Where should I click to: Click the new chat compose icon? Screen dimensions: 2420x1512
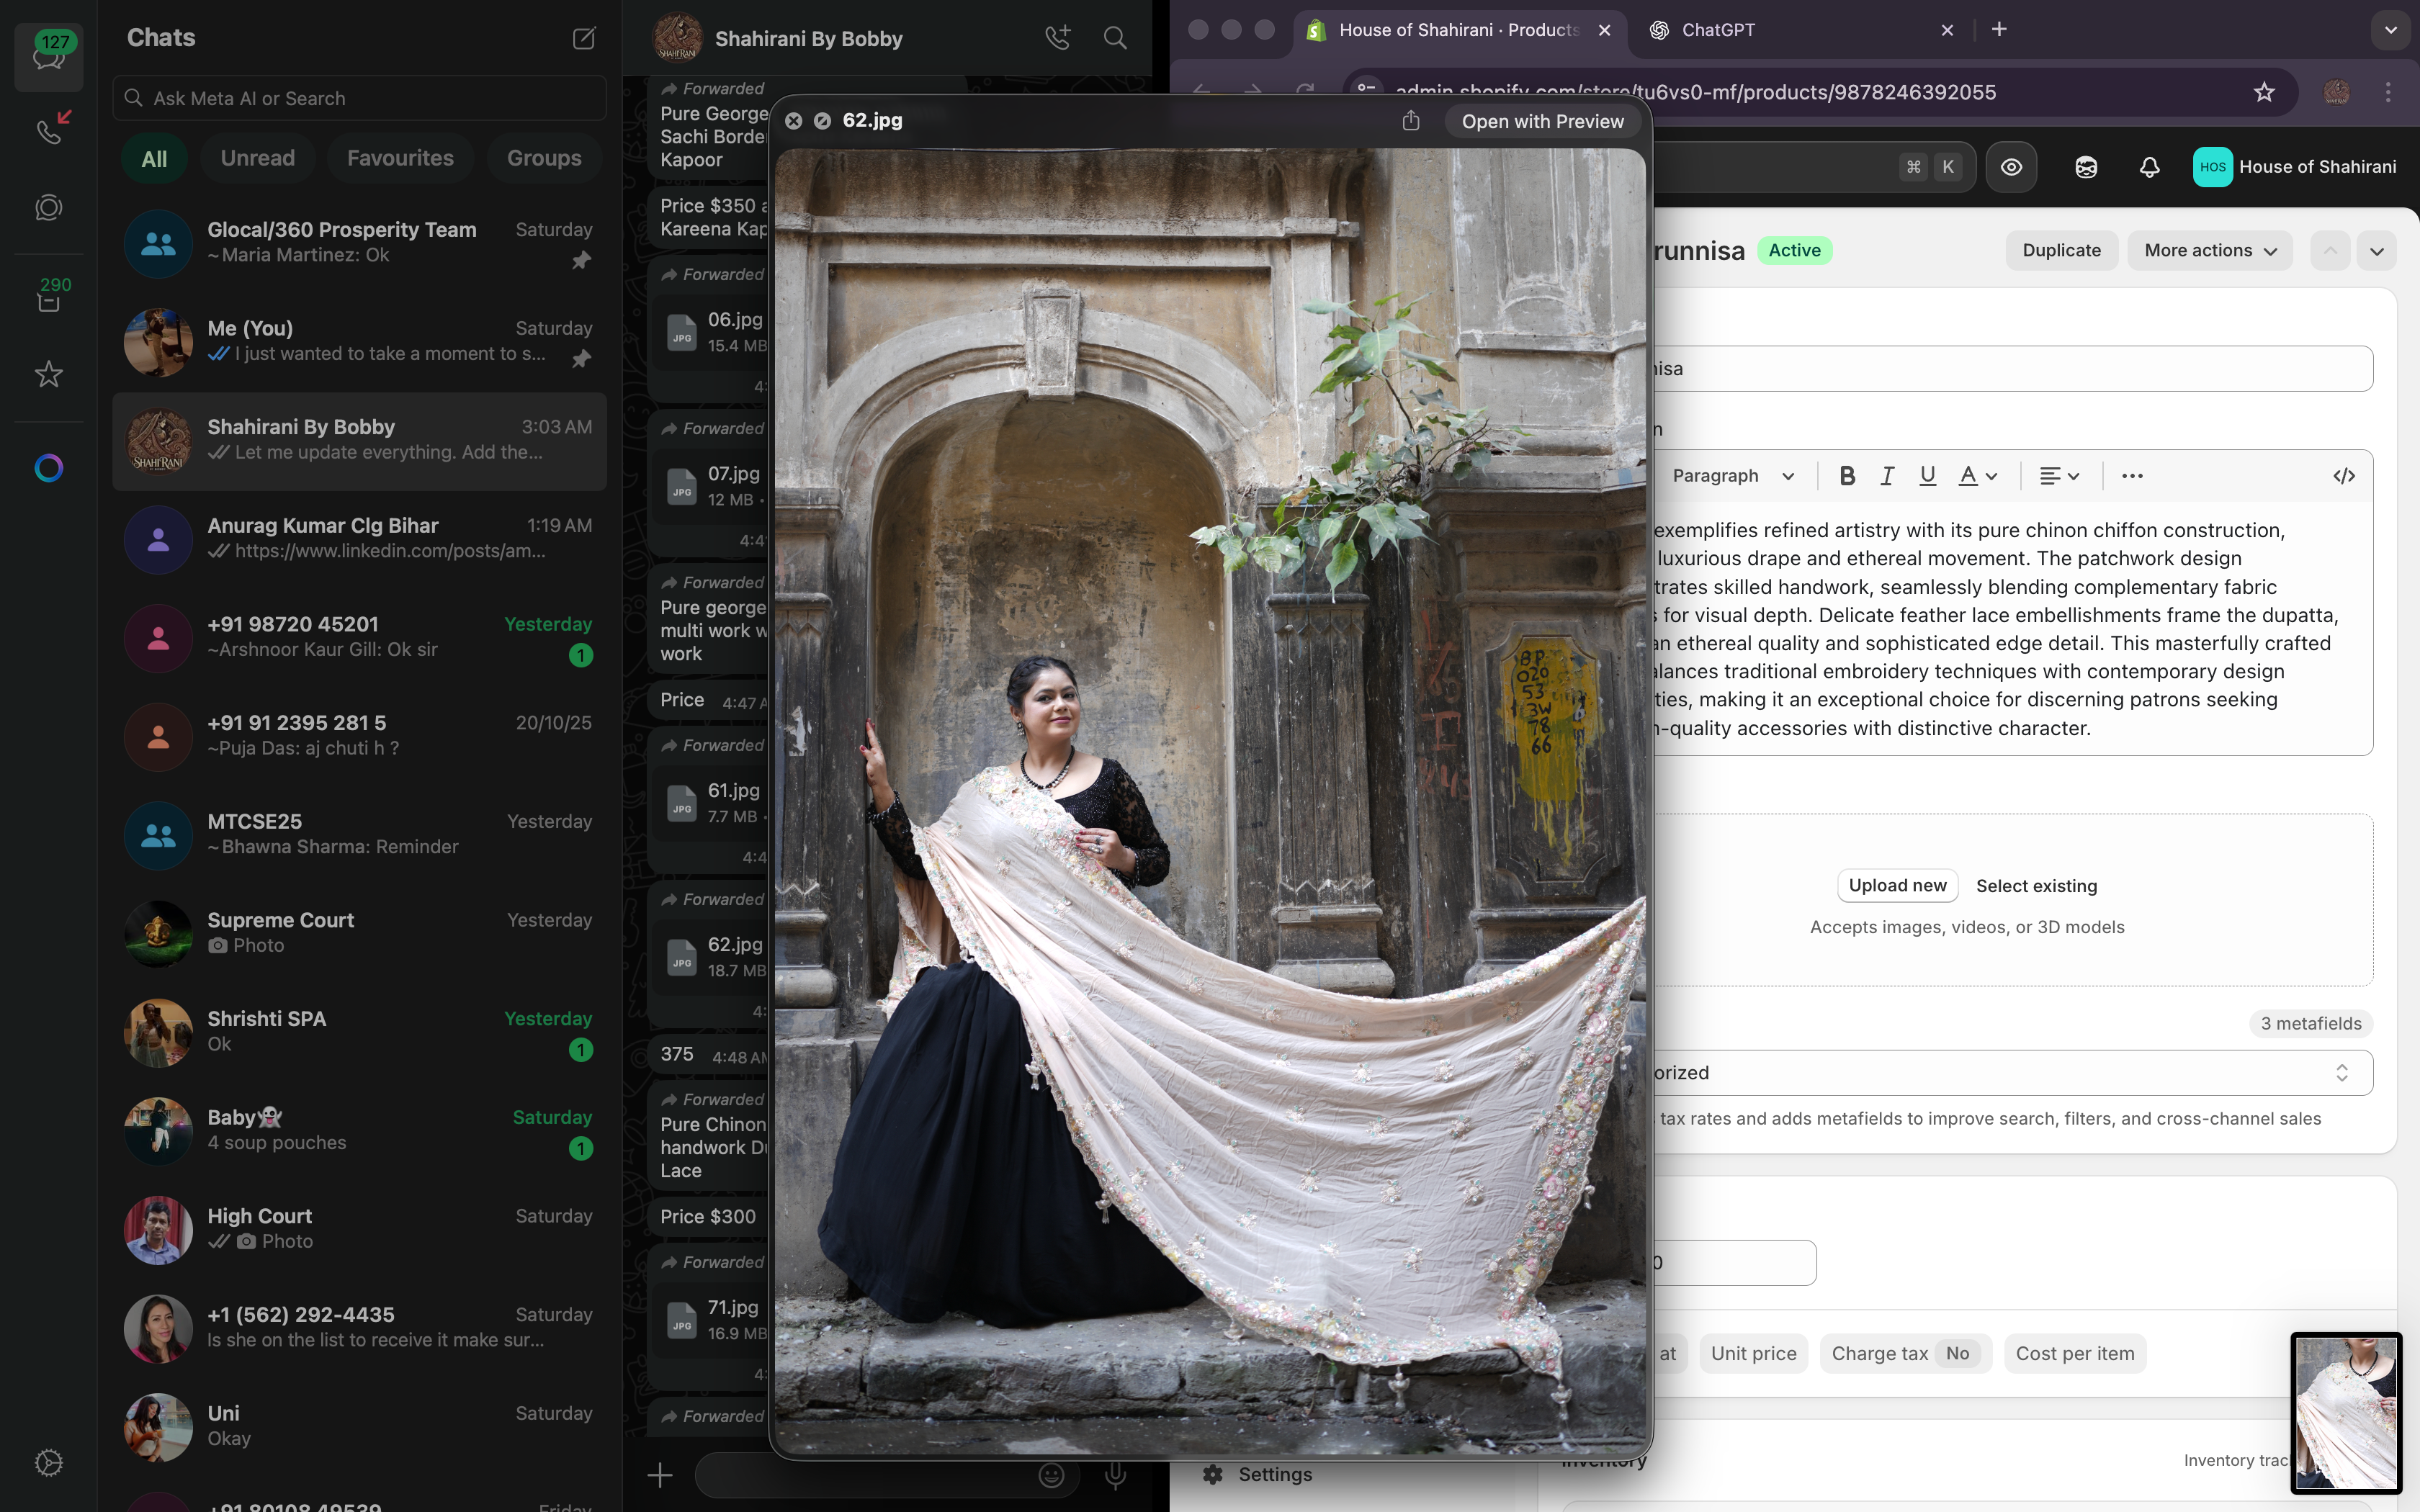pos(584,38)
